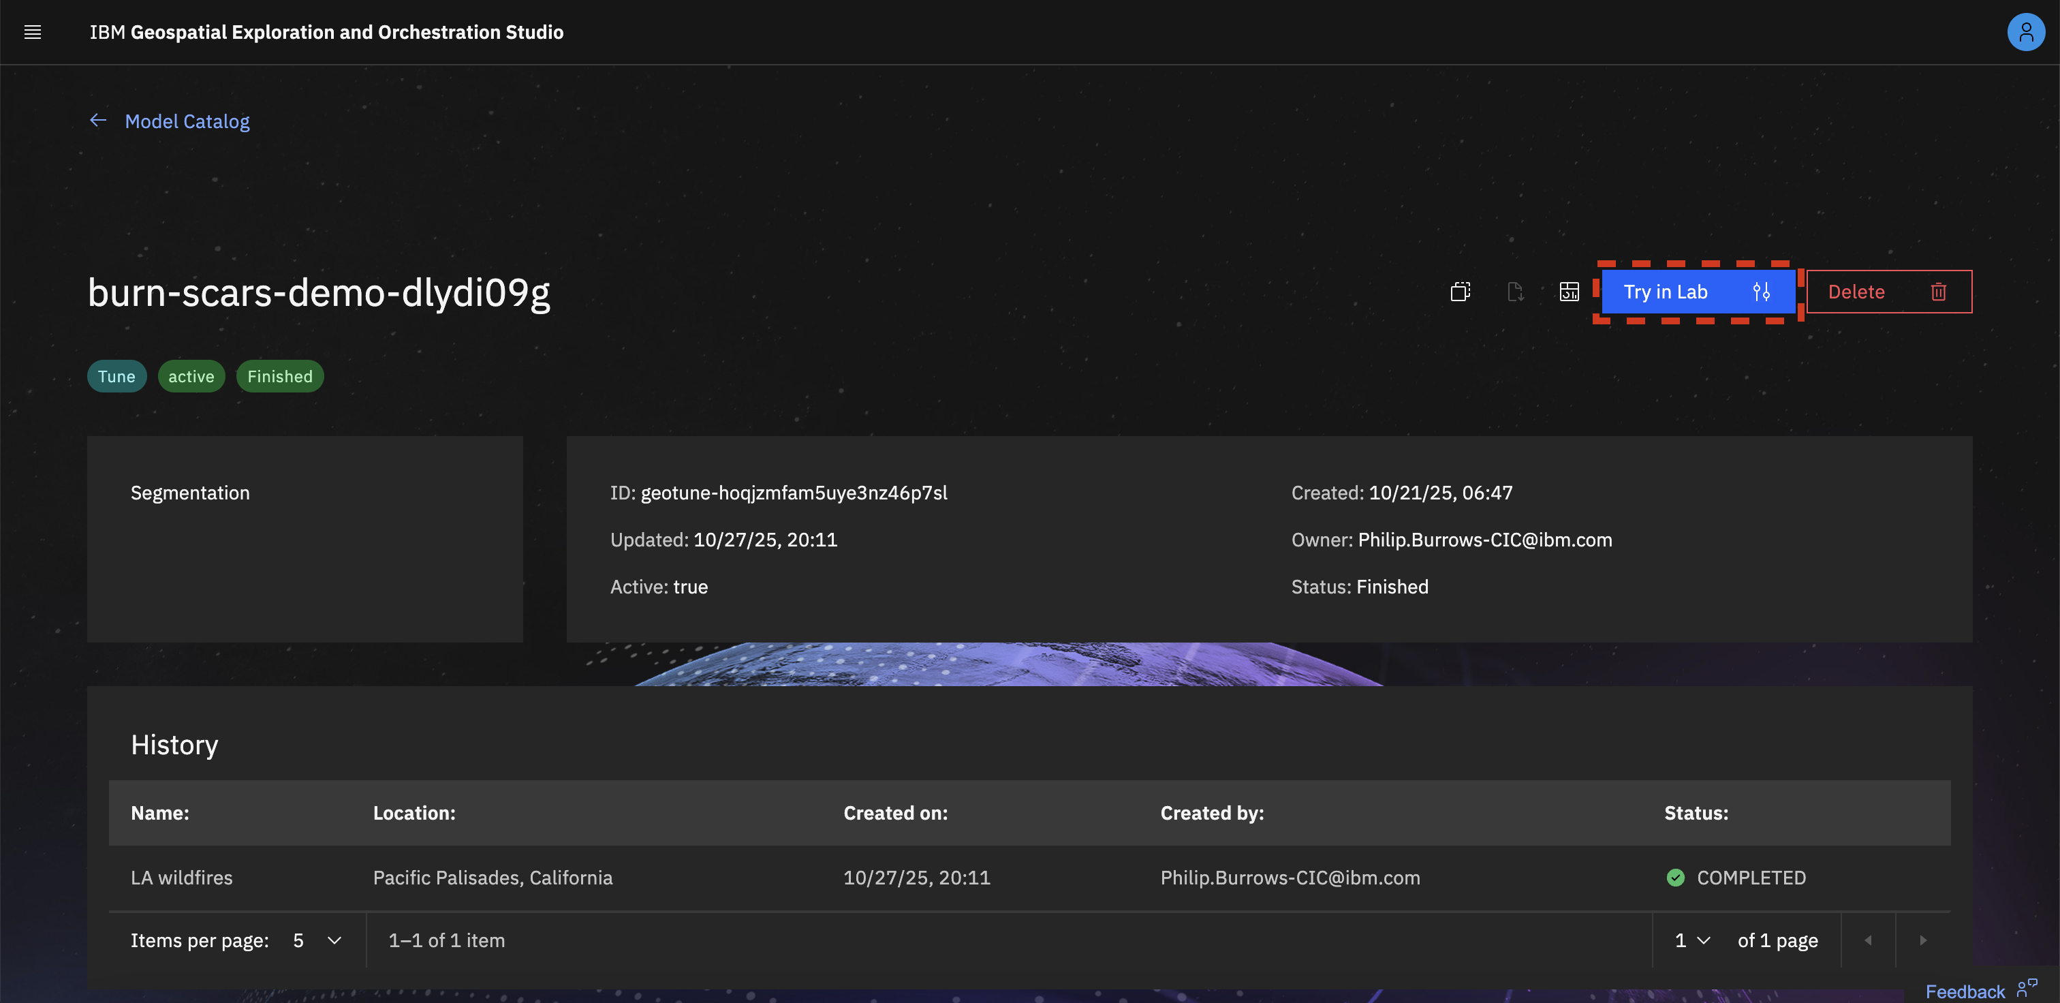
Task: Open the hamburger navigation menu
Action: click(33, 32)
